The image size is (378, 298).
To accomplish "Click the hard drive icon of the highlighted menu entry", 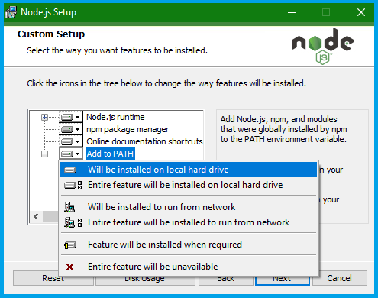I will click(x=70, y=170).
